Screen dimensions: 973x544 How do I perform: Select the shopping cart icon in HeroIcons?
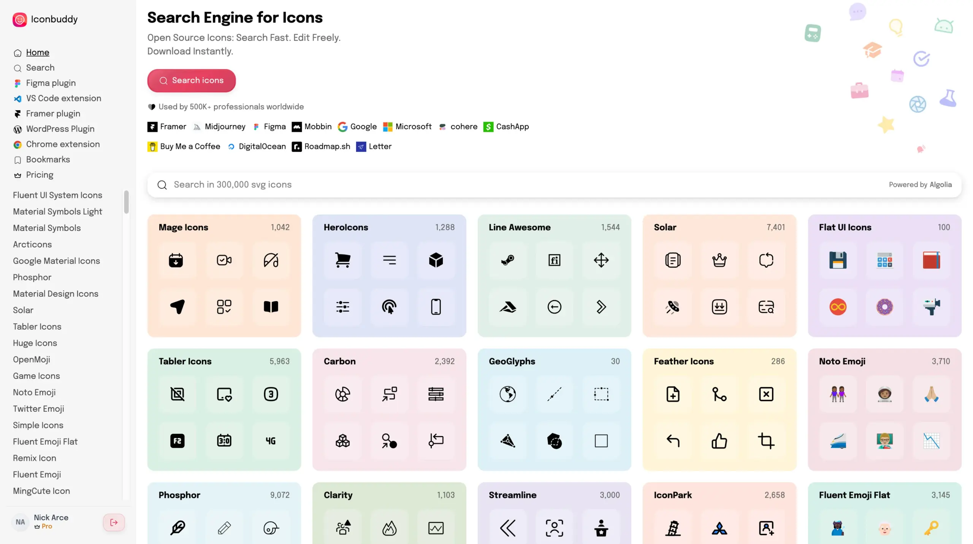coord(342,260)
